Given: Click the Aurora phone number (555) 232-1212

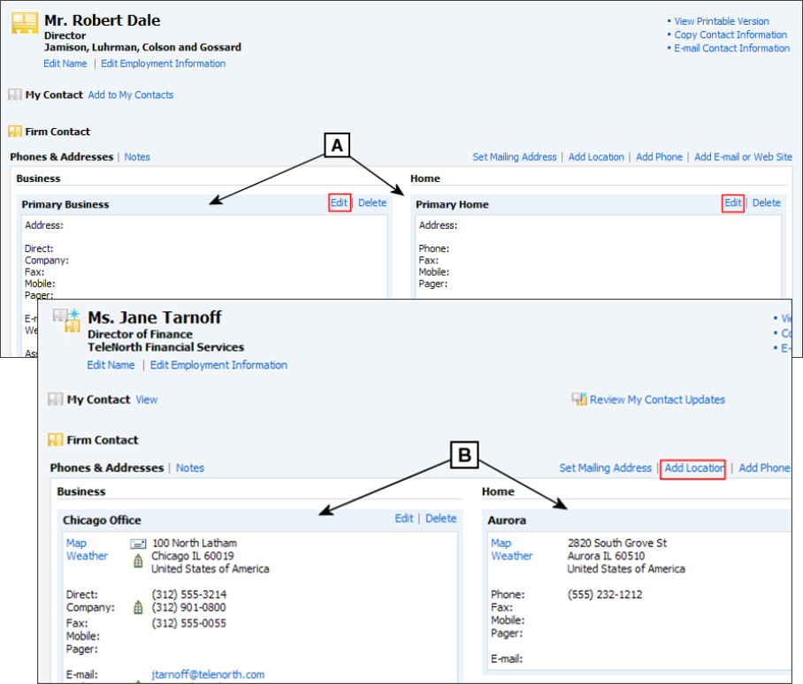Looking at the screenshot, I should 605,595.
